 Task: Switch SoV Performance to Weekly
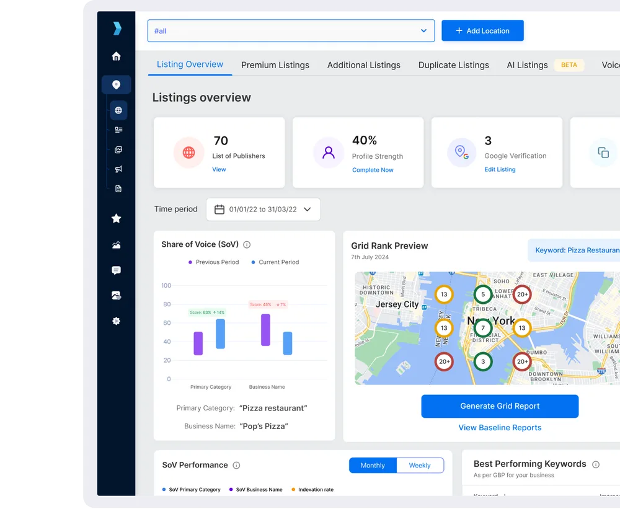coord(420,466)
